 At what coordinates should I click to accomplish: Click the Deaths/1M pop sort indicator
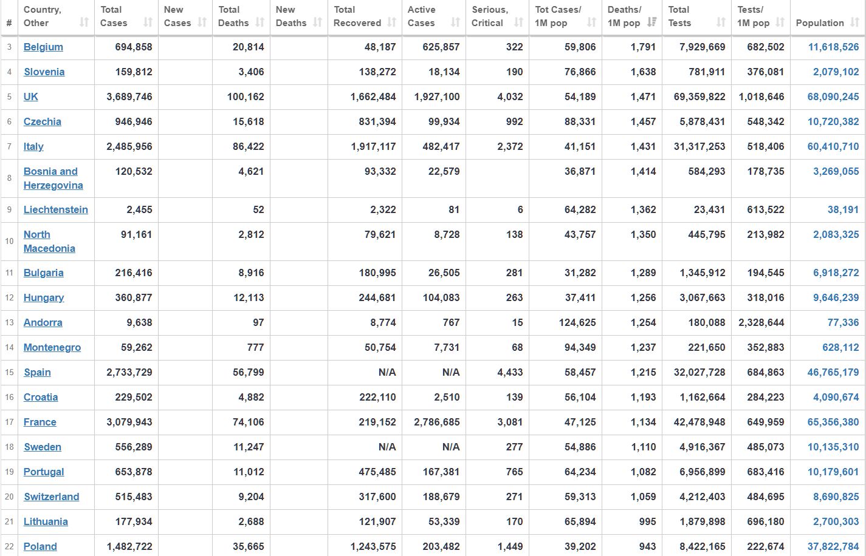[x=651, y=22]
